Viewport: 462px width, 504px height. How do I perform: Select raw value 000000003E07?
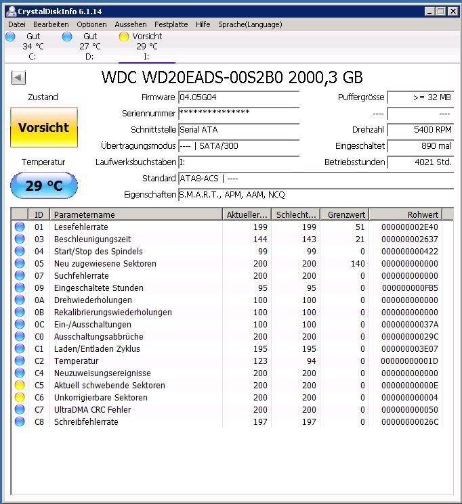point(410,349)
